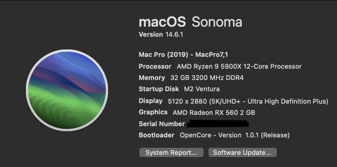Image resolution: width=337 pixels, height=167 pixels.
Task: Select the Mac Pro (2019) - MacPro7,1 line
Action: pos(183,55)
